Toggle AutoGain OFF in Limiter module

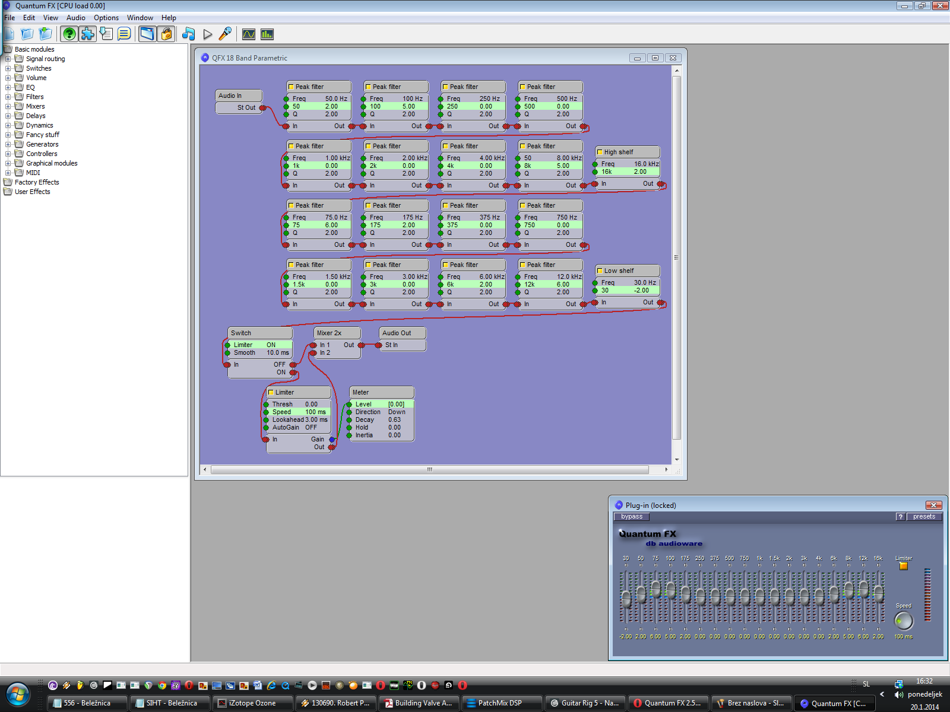311,427
